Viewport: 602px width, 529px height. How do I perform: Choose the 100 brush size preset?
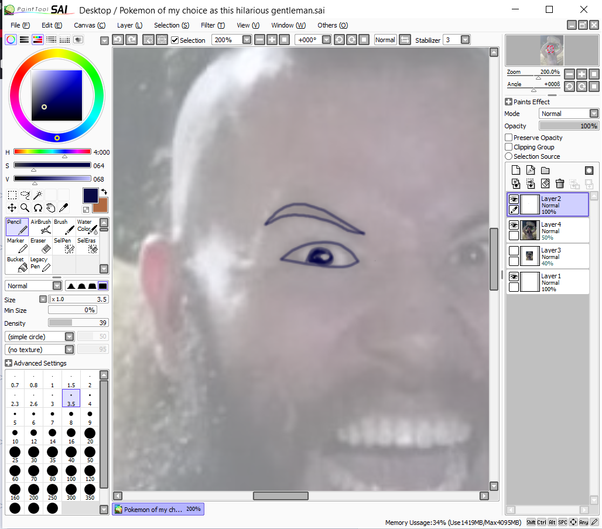click(71, 473)
